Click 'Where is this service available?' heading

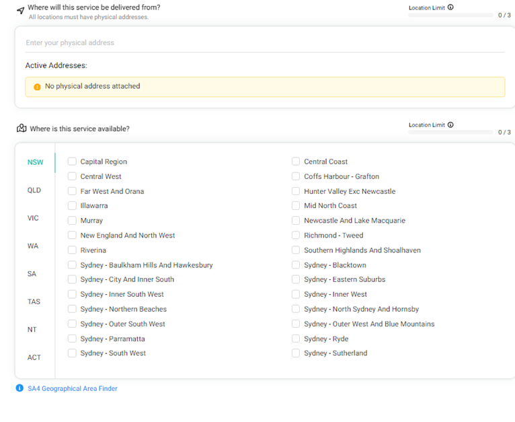point(79,129)
